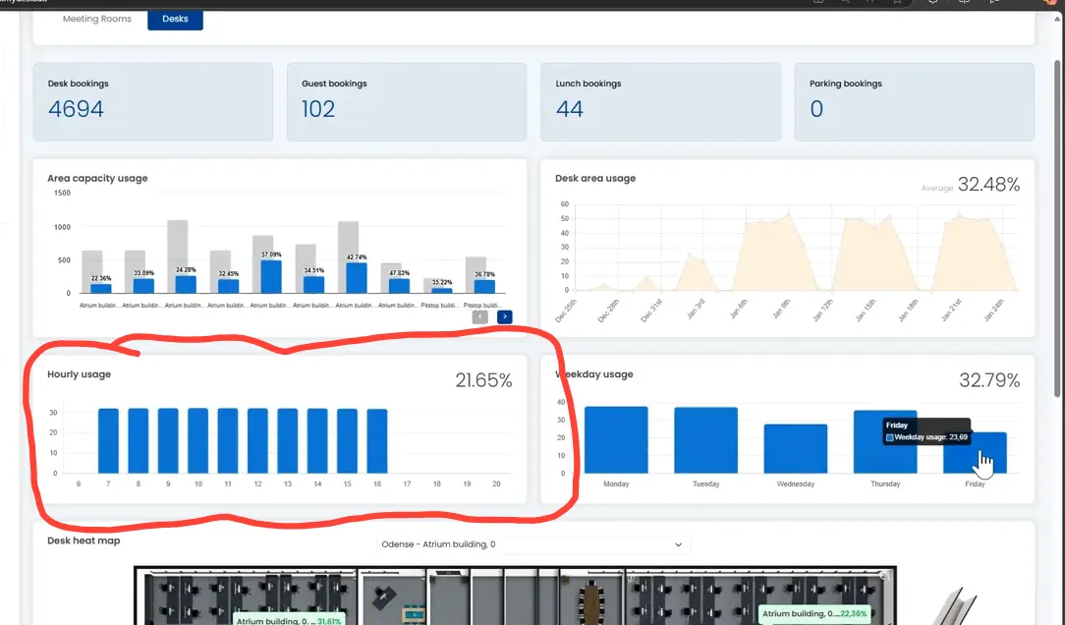The height and width of the screenshot is (625, 1065).
Task: Click the 32.48% average desk area value
Action: click(x=989, y=184)
